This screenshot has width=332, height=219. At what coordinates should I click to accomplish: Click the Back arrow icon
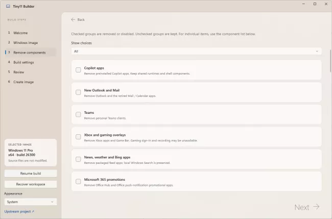(73, 20)
